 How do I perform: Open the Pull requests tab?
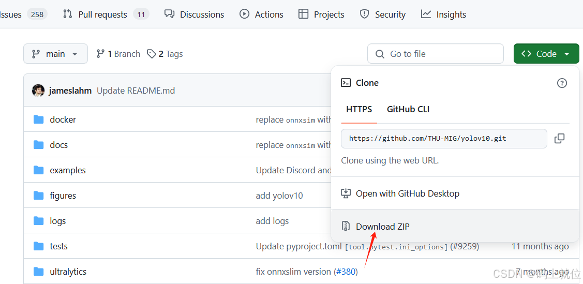(106, 14)
